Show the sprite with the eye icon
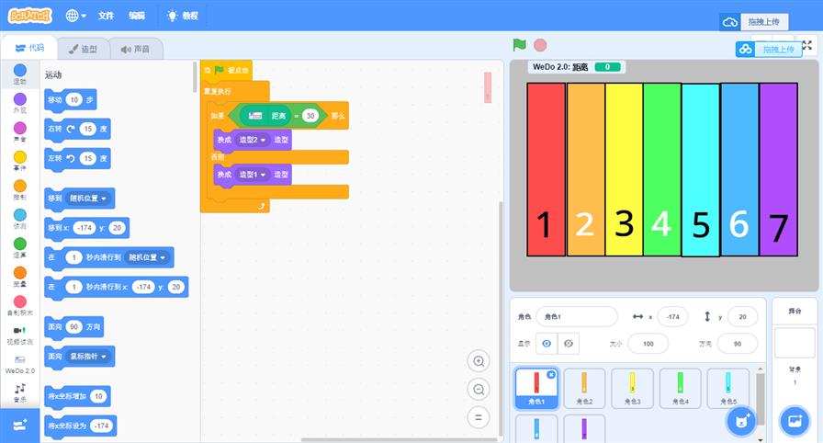 pyautogui.click(x=547, y=343)
